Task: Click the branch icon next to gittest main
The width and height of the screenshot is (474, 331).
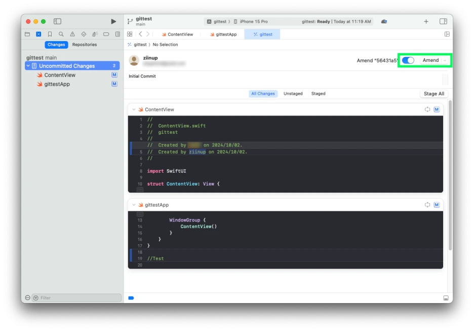Action: click(130, 21)
